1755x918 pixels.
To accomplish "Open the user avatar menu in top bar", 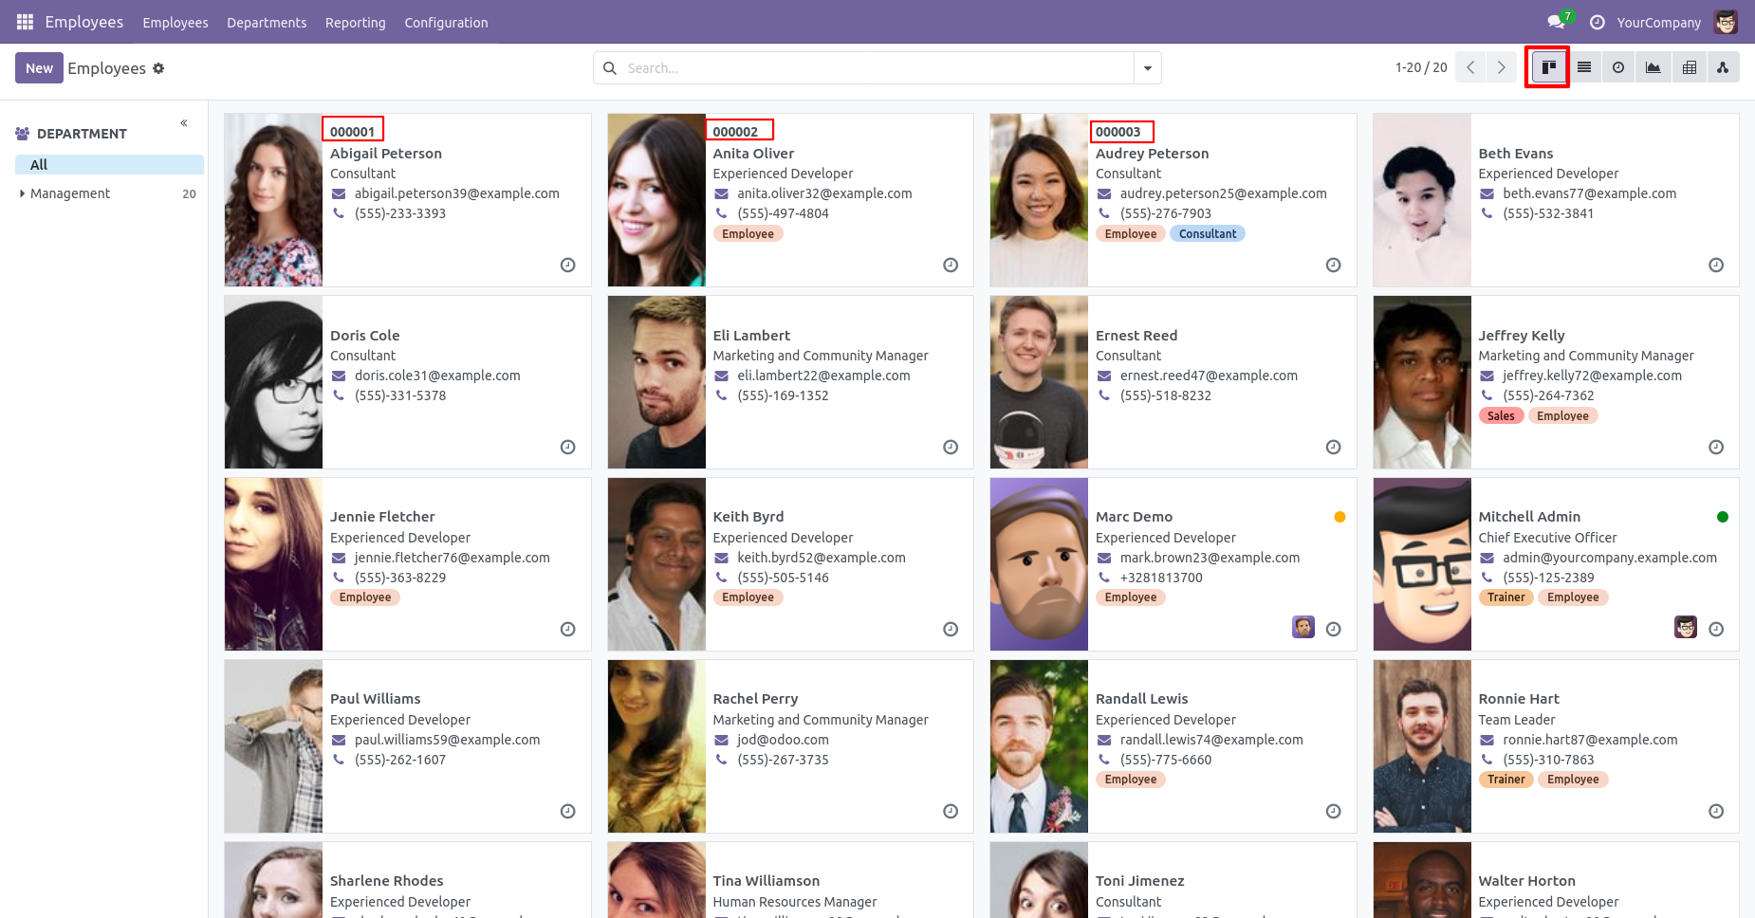I will pyautogui.click(x=1726, y=22).
